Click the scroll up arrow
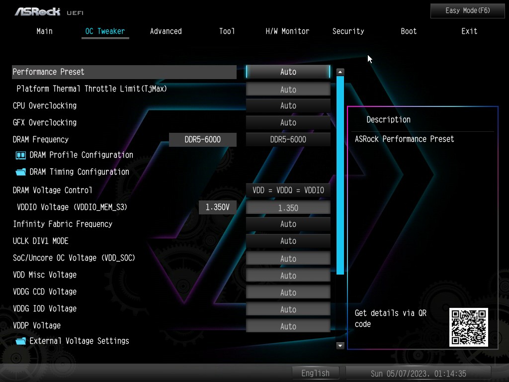This screenshot has height=382, width=509. click(x=340, y=72)
